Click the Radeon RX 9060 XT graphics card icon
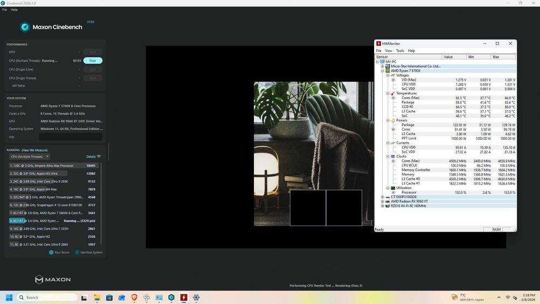This screenshot has height=304, width=540. tap(387, 201)
